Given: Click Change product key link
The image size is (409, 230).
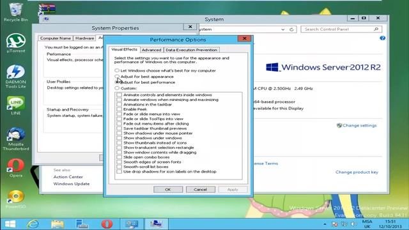Looking at the screenshot, I should (x=357, y=172).
